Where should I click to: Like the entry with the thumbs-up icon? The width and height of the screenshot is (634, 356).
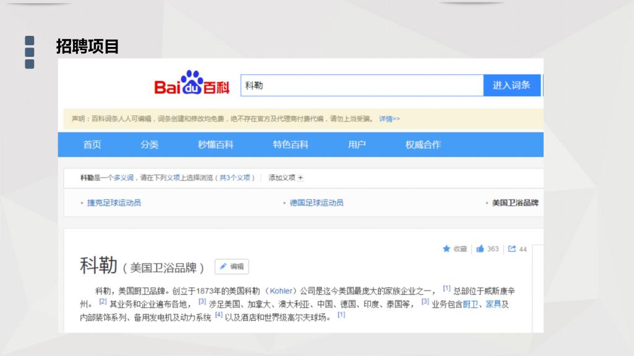tap(480, 249)
